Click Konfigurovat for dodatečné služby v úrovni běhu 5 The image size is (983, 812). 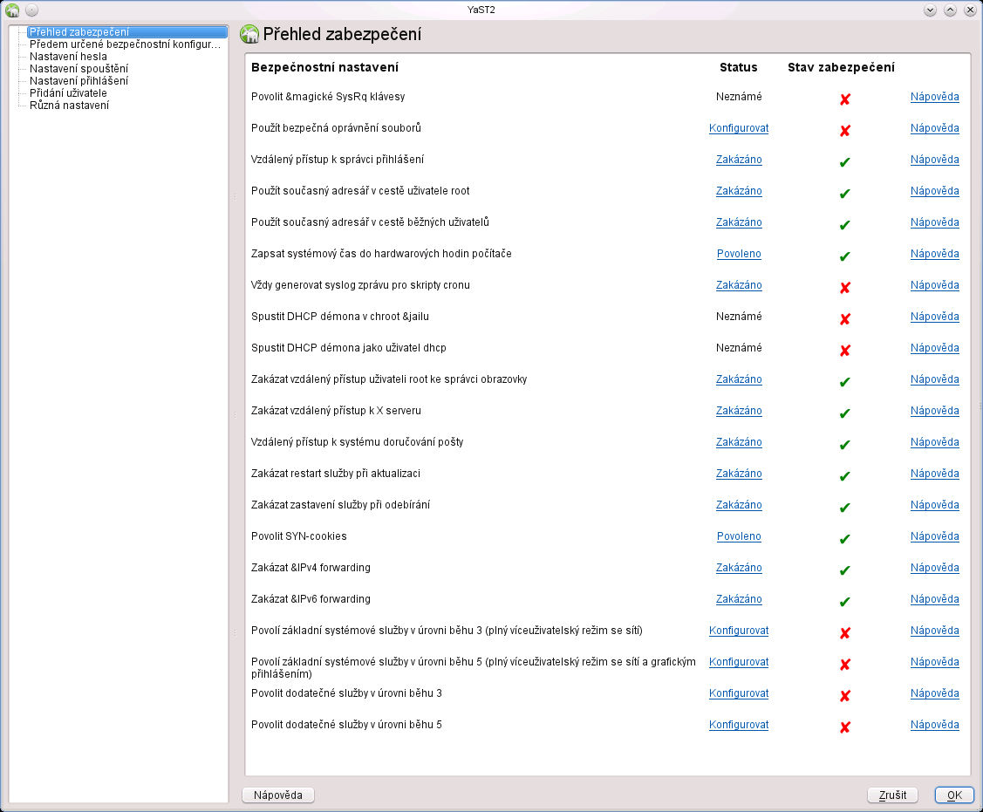tap(739, 724)
